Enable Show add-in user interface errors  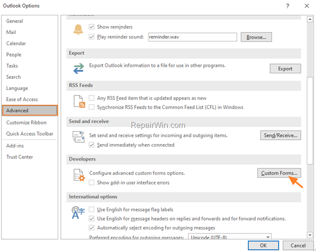click(91, 182)
